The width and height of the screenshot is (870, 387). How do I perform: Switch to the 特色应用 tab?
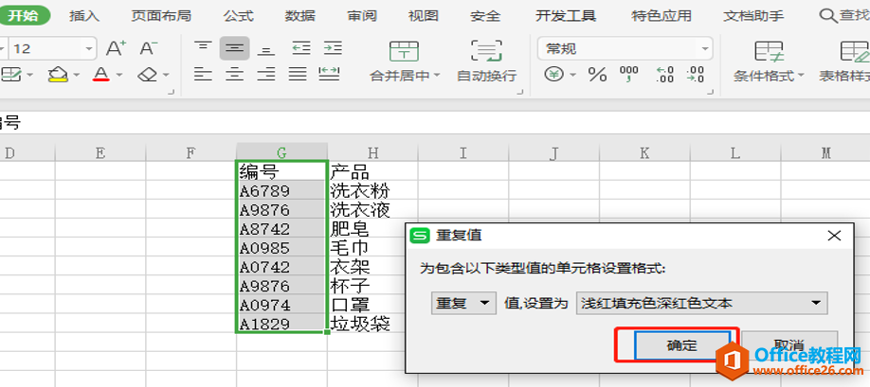coord(662,15)
